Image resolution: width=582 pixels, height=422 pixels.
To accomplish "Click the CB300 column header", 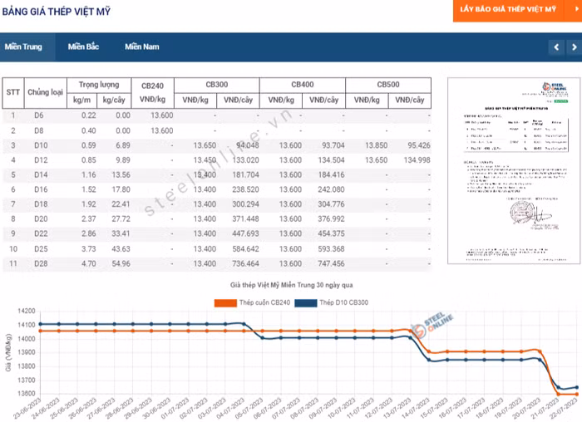I will tap(217, 85).
